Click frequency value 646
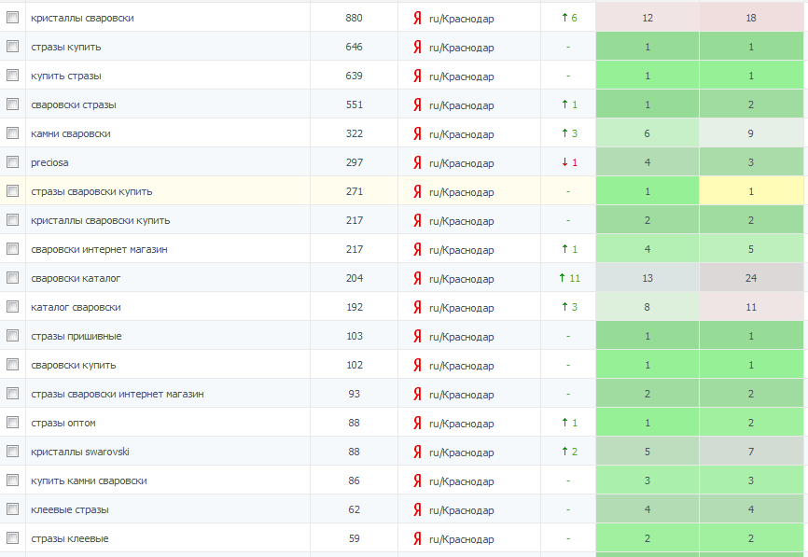This screenshot has width=808, height=557. [x=354, y=47]
